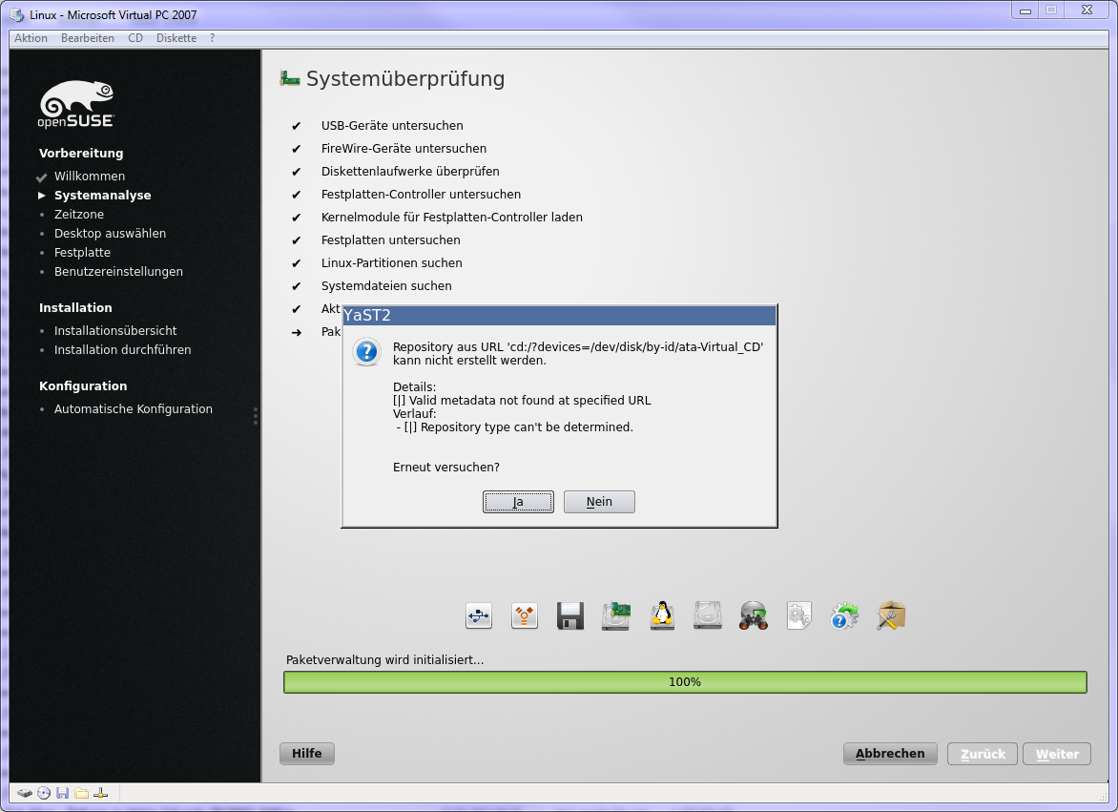Image resolution: width=1118 pixels, height=812 pixels.
Task: Open the CD menu
Action: [135, 38]
